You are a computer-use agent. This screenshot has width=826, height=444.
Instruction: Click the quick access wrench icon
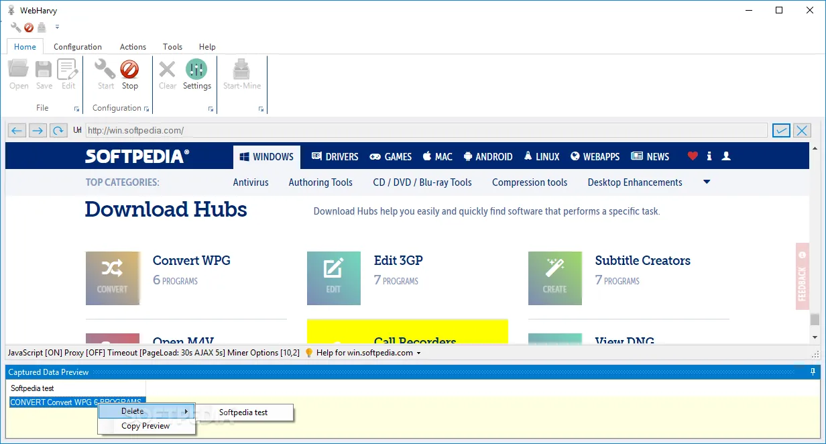[15, 27]
